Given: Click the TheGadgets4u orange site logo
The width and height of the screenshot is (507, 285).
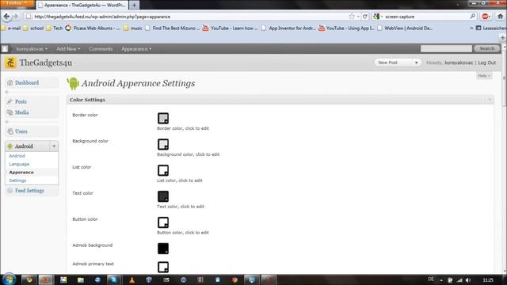Looking at the screenshot, I should pos(10,63).
